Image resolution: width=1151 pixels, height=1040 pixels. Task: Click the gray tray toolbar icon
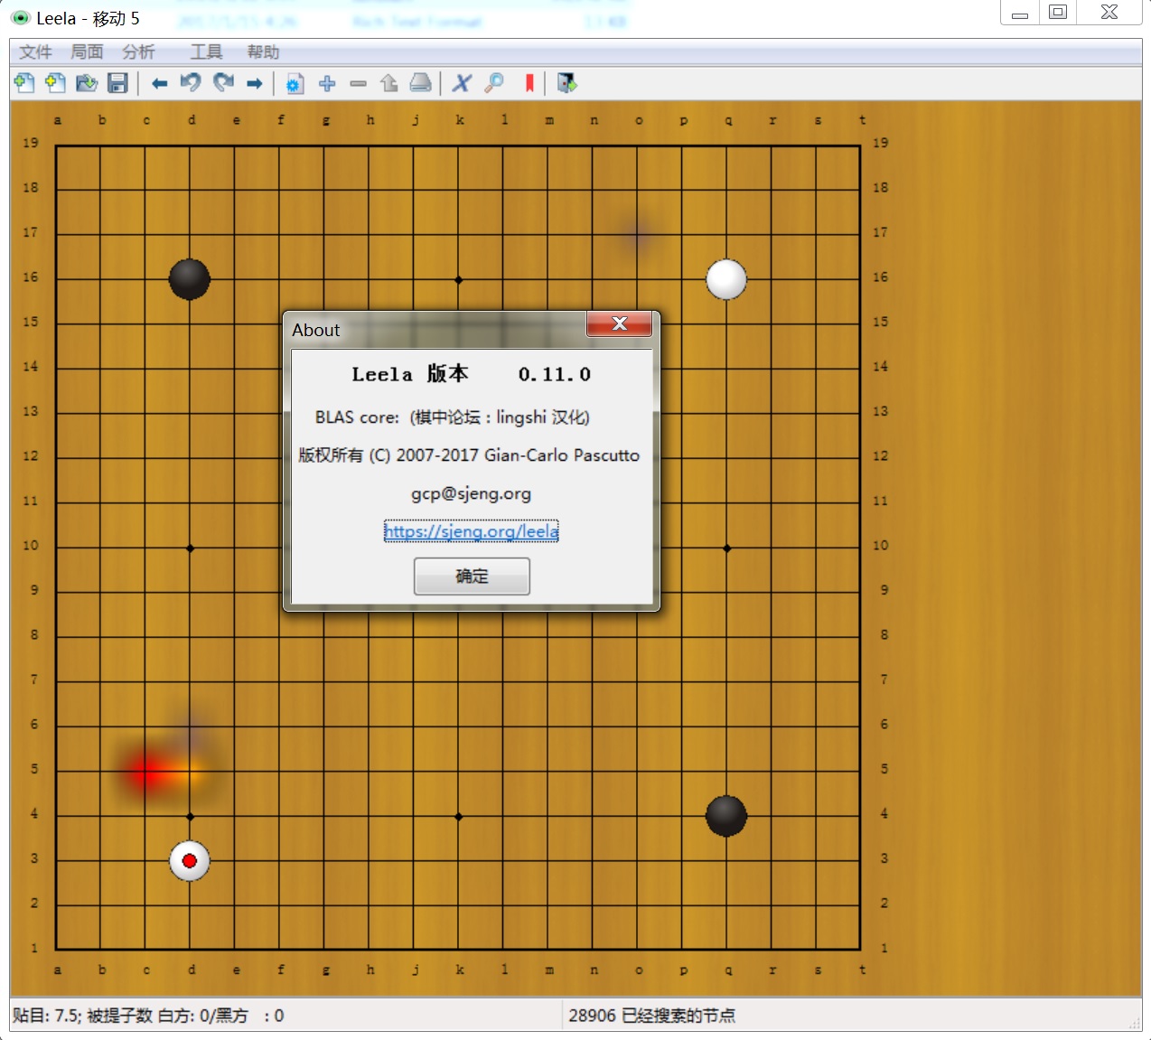(420, 83)
